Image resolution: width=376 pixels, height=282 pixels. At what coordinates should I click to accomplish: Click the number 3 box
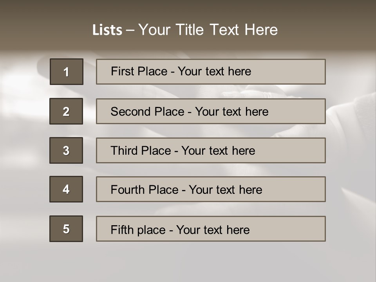point(66,150)
